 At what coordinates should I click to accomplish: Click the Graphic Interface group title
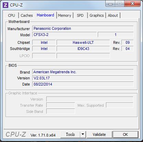(x=23, y=93)
